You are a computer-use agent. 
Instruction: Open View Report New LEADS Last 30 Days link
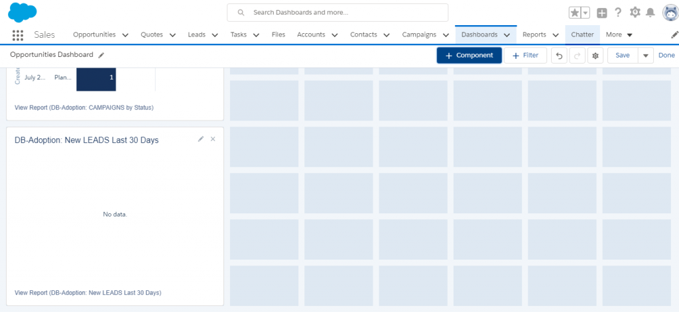[x=88, y=293]
